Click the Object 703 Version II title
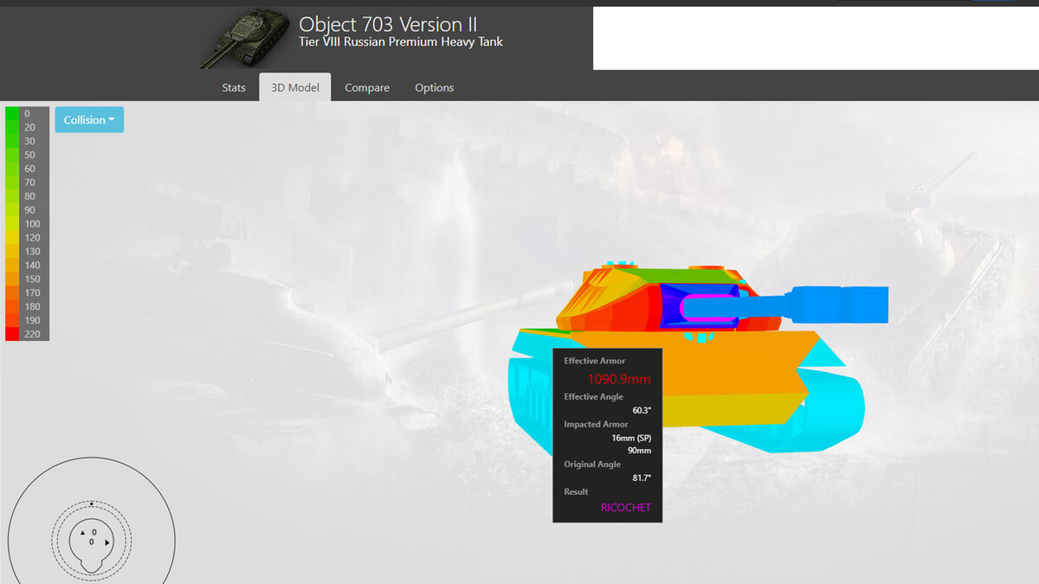The image size is (1039, 584). [388, 24]
